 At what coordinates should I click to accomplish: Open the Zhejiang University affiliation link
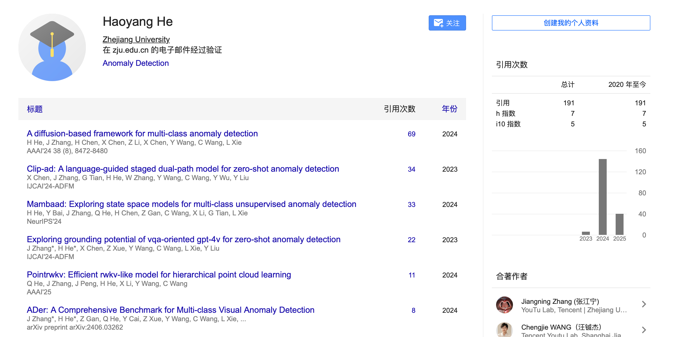click(136, 39)
